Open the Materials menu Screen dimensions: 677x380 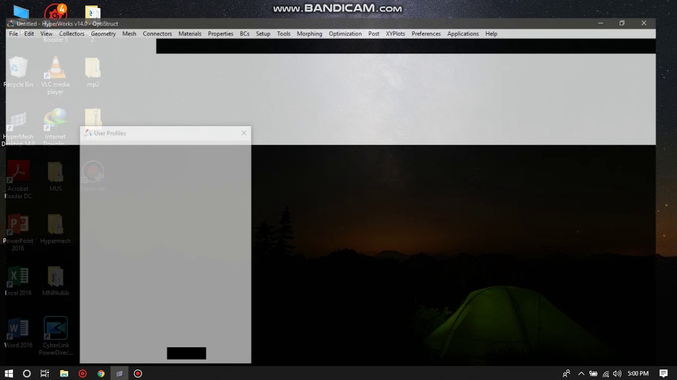(x=190, y=34)
